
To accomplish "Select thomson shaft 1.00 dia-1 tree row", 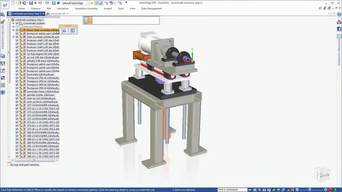I will click(43, 41).
